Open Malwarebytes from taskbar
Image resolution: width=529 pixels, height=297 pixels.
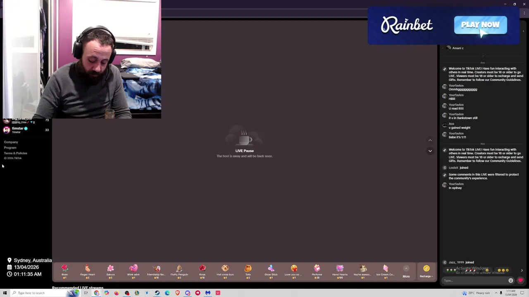208,293
